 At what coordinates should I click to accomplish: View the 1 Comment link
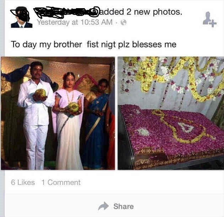[x=61, y=182]
